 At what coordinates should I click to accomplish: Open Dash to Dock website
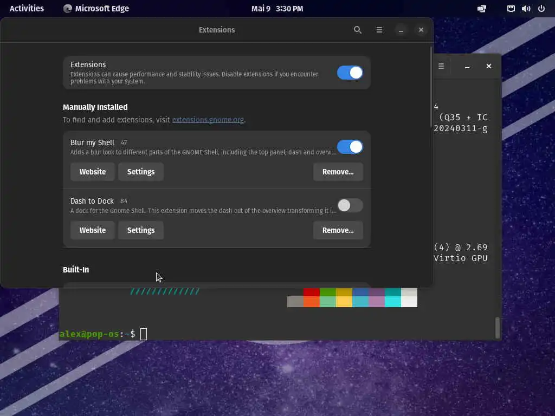[92, 230]
